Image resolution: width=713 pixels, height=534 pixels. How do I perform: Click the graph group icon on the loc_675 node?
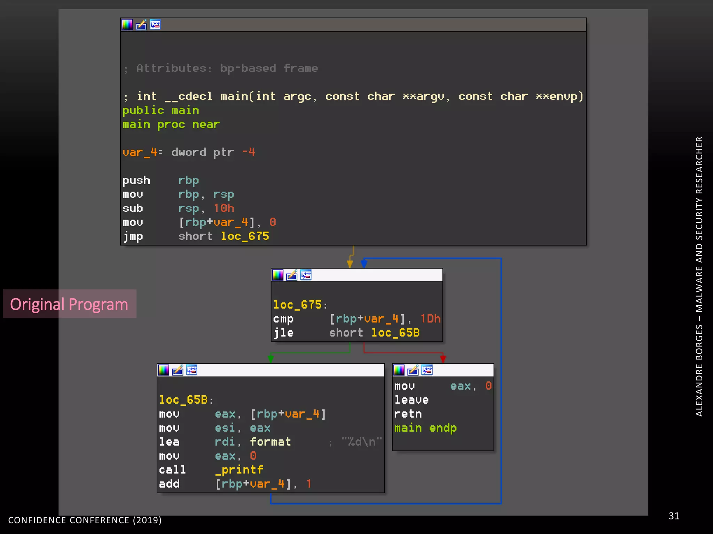pyautogui.click(x=306, y=275)
